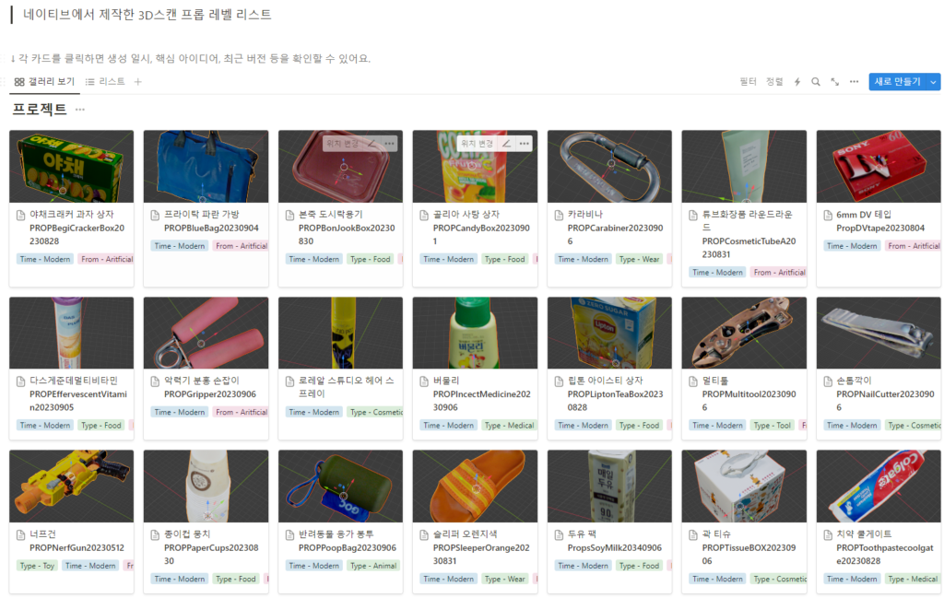944x598 pixels.
Task: Click the expand to full page icon
Action: (x=835, y=82)
